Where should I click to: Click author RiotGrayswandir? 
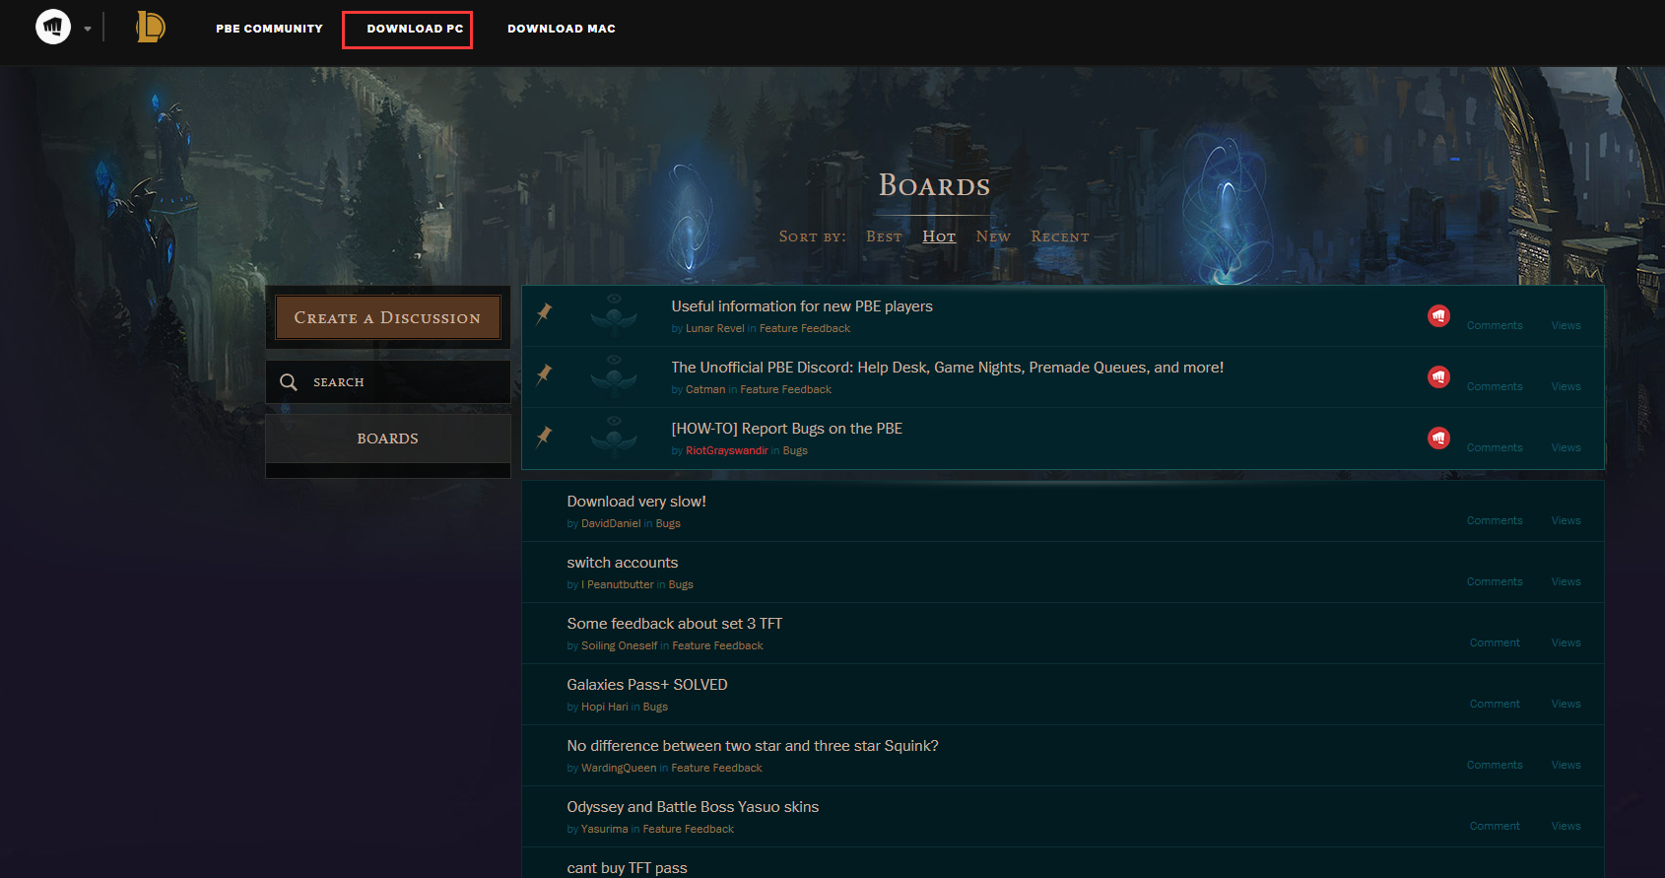pyautogui.click(x=727, y=450)
